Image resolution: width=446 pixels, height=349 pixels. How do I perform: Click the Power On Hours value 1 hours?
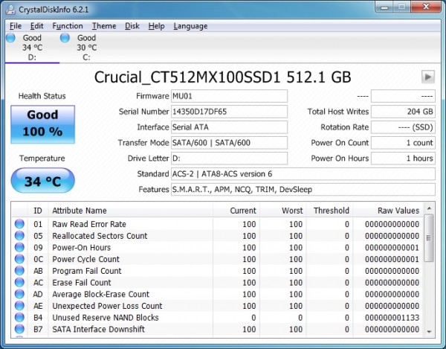coord(403,159)
